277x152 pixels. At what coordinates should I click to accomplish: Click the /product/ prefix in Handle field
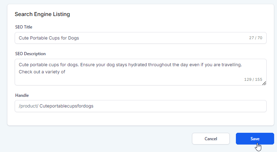28,106
